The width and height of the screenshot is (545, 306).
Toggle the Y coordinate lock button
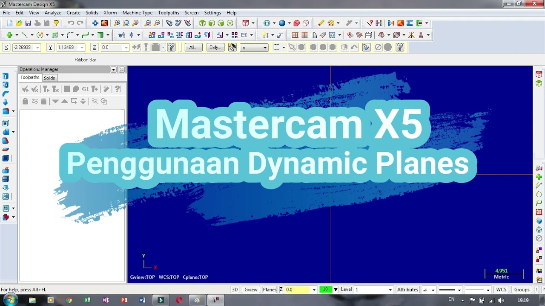50,47
